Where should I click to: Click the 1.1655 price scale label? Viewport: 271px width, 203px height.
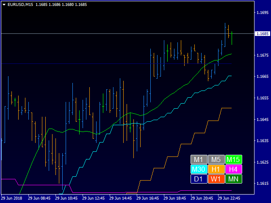[263, 98]
